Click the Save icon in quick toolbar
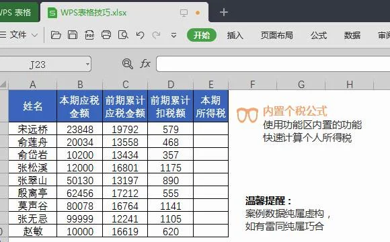Screen dimensions: 390x242 pyautogui.click(x=73, y=35)
